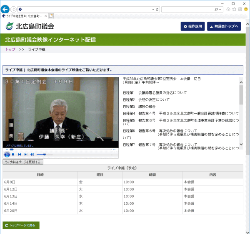Viewport: 250px width, 234px height.
Task: Follow the トップ breadcrumb link
Action: (x=10, y=49)
